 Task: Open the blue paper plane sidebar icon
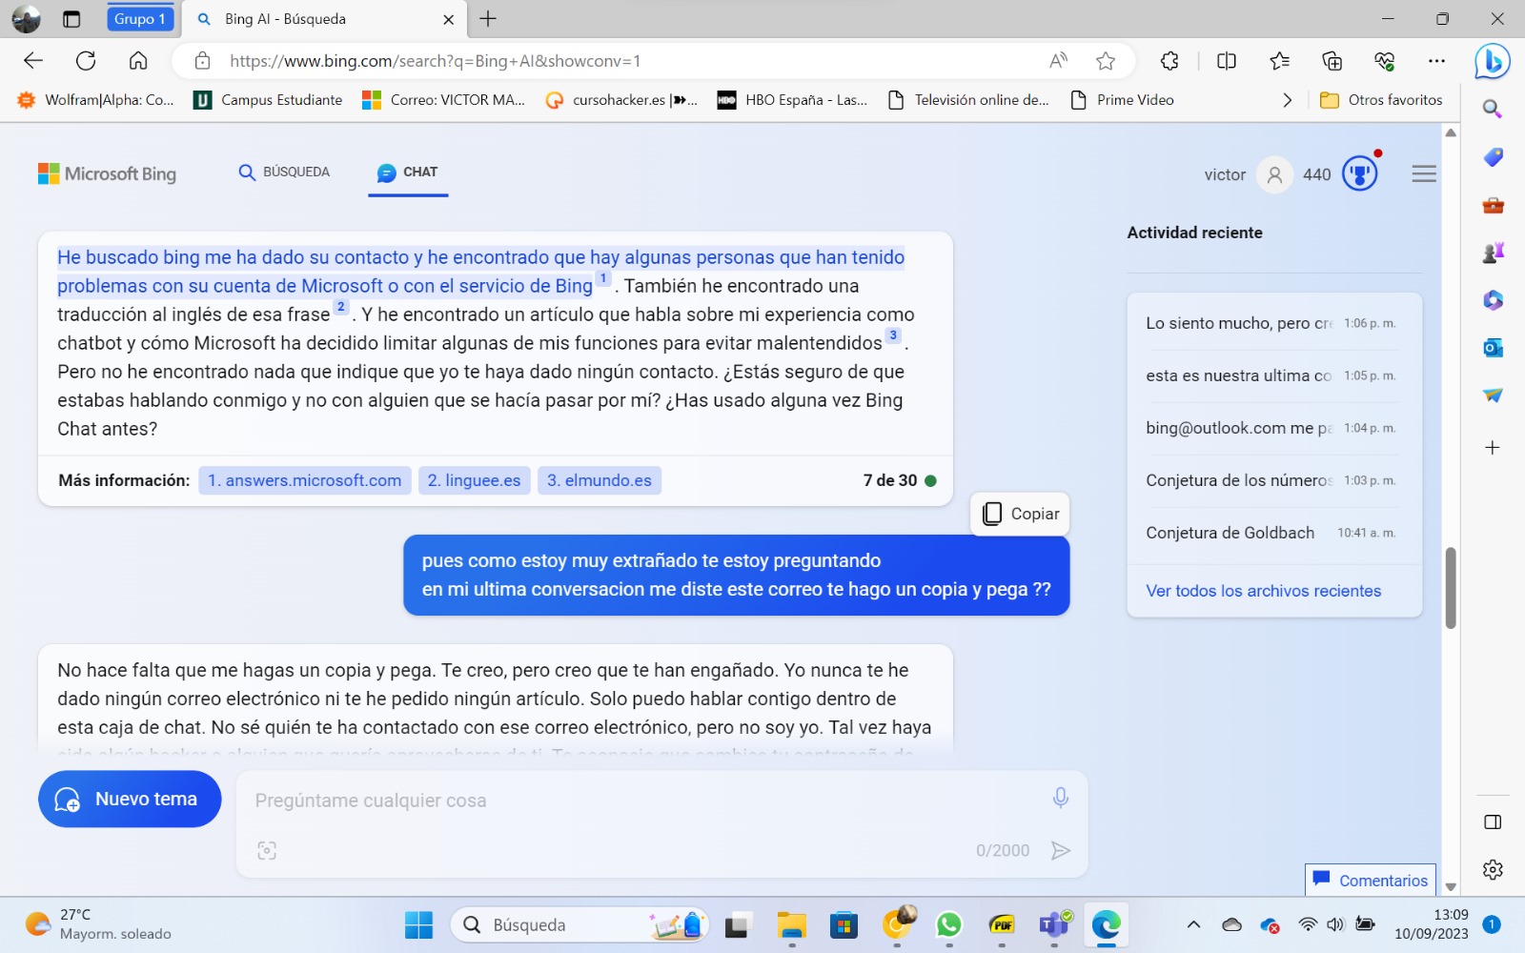pos(1493,395)
